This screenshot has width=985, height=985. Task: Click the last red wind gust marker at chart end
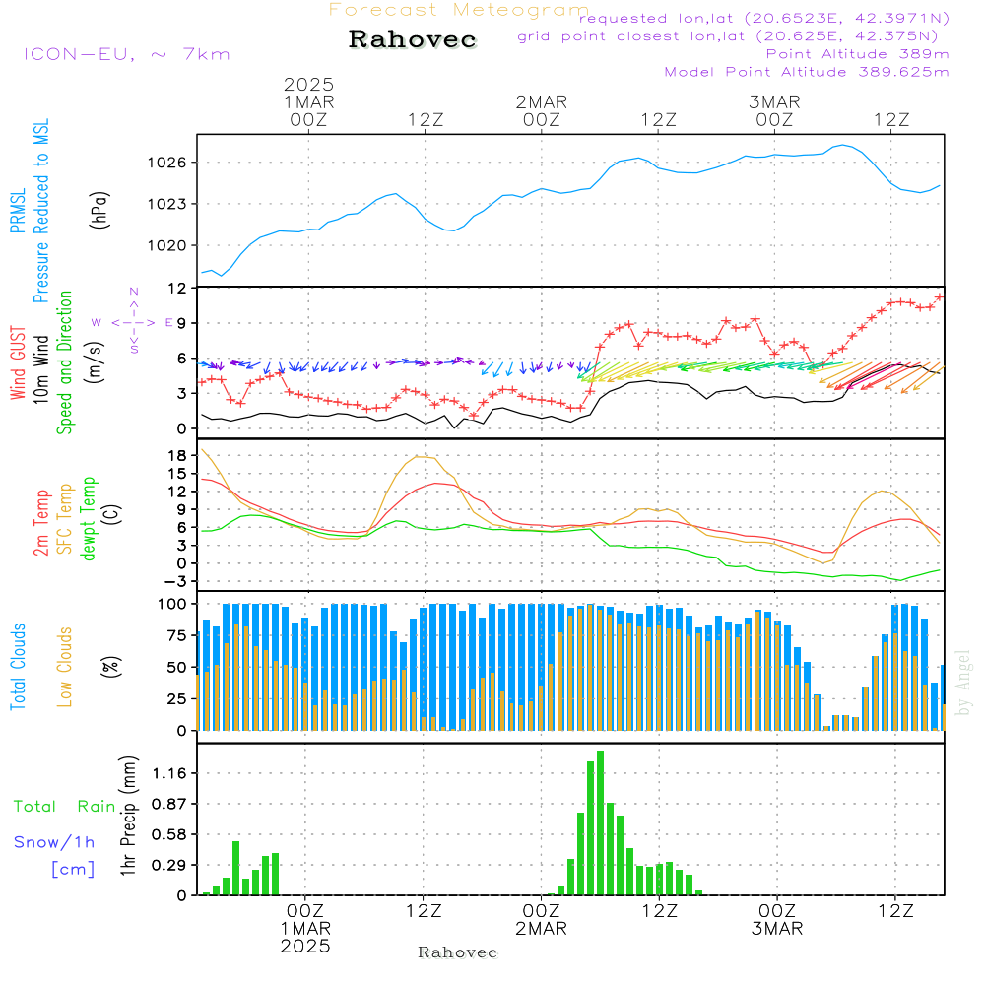[940, 297]
